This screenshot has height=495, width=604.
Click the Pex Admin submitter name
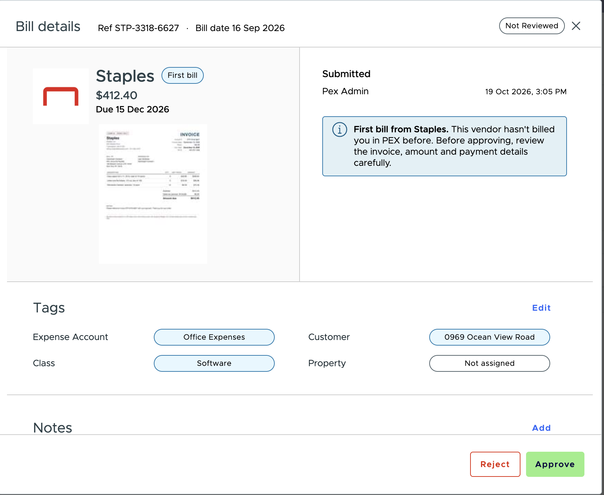click(345, 91)
